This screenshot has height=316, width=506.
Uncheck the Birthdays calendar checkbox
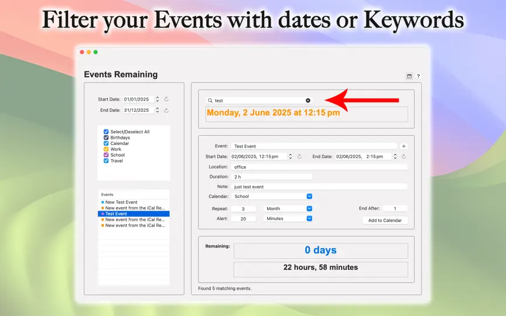click(106, 138)
